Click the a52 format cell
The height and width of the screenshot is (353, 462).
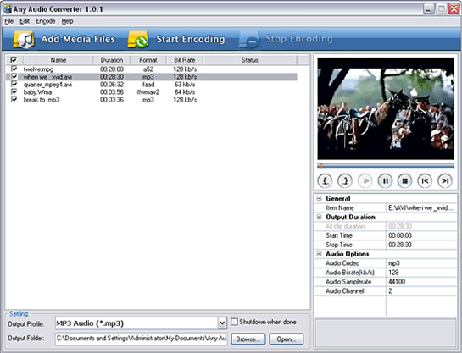pyautogui.click(x=148, y=69)
